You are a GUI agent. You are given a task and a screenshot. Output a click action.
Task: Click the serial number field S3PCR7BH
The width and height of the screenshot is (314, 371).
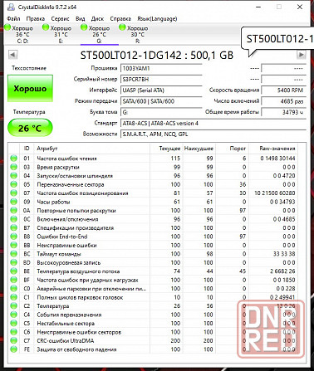coord(161,80)
